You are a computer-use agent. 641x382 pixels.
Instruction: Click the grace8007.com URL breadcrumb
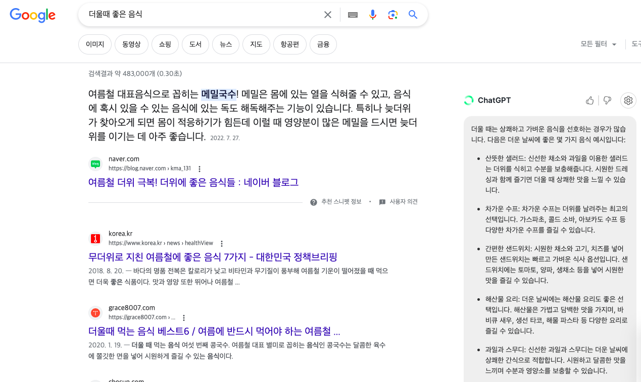pyautogui.click(x=142, y=317)
